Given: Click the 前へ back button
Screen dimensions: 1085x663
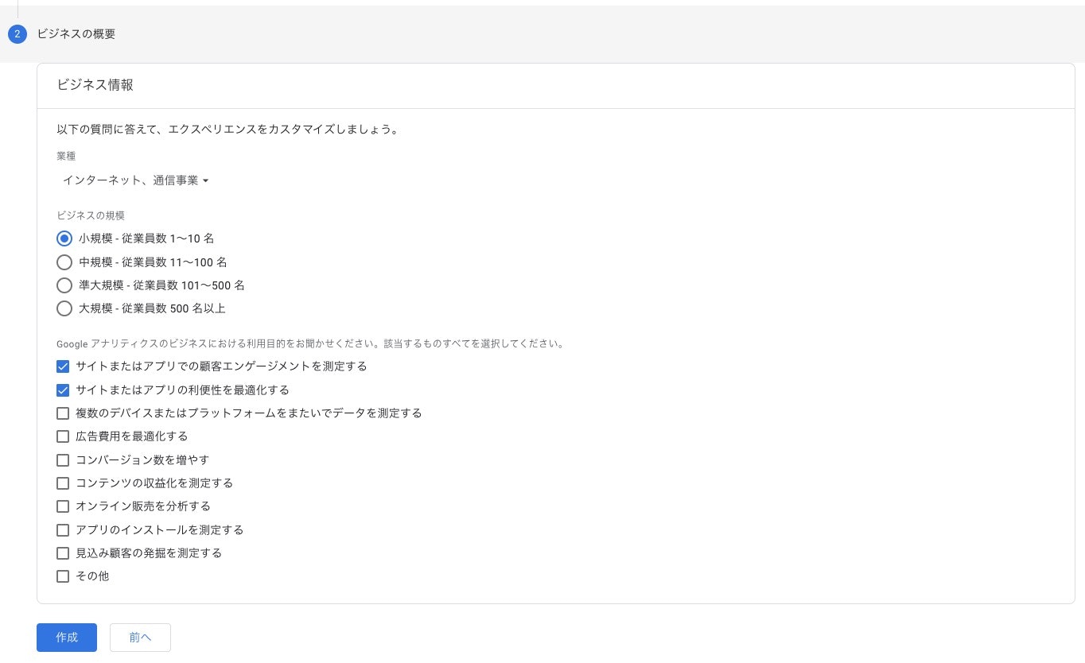Looking at the screenshot, I should click(140, 637).
